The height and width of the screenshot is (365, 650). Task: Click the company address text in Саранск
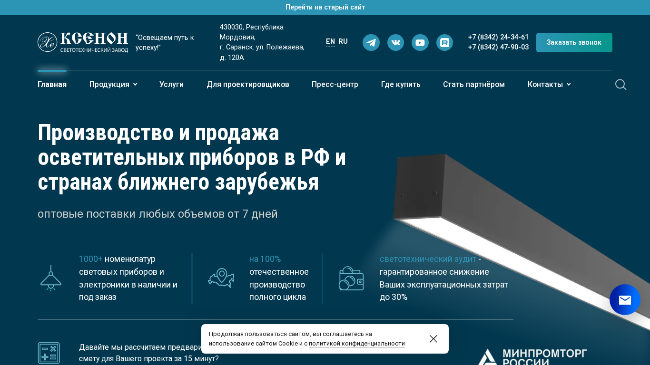click(x=262, y=42)
